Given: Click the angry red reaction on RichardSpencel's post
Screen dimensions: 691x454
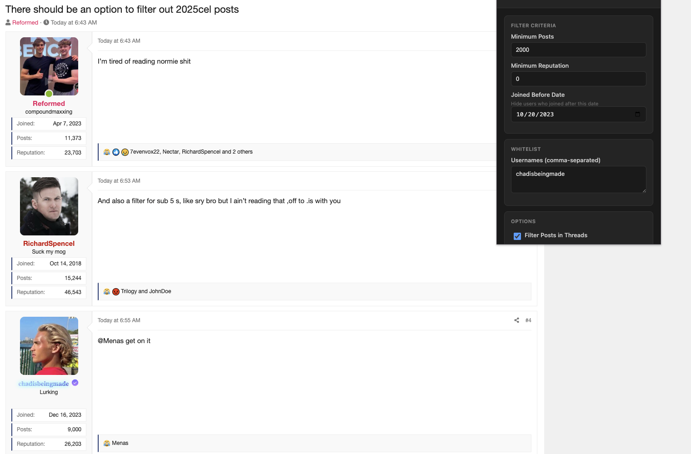Looking at the screenshot, I should pos(116,292).
